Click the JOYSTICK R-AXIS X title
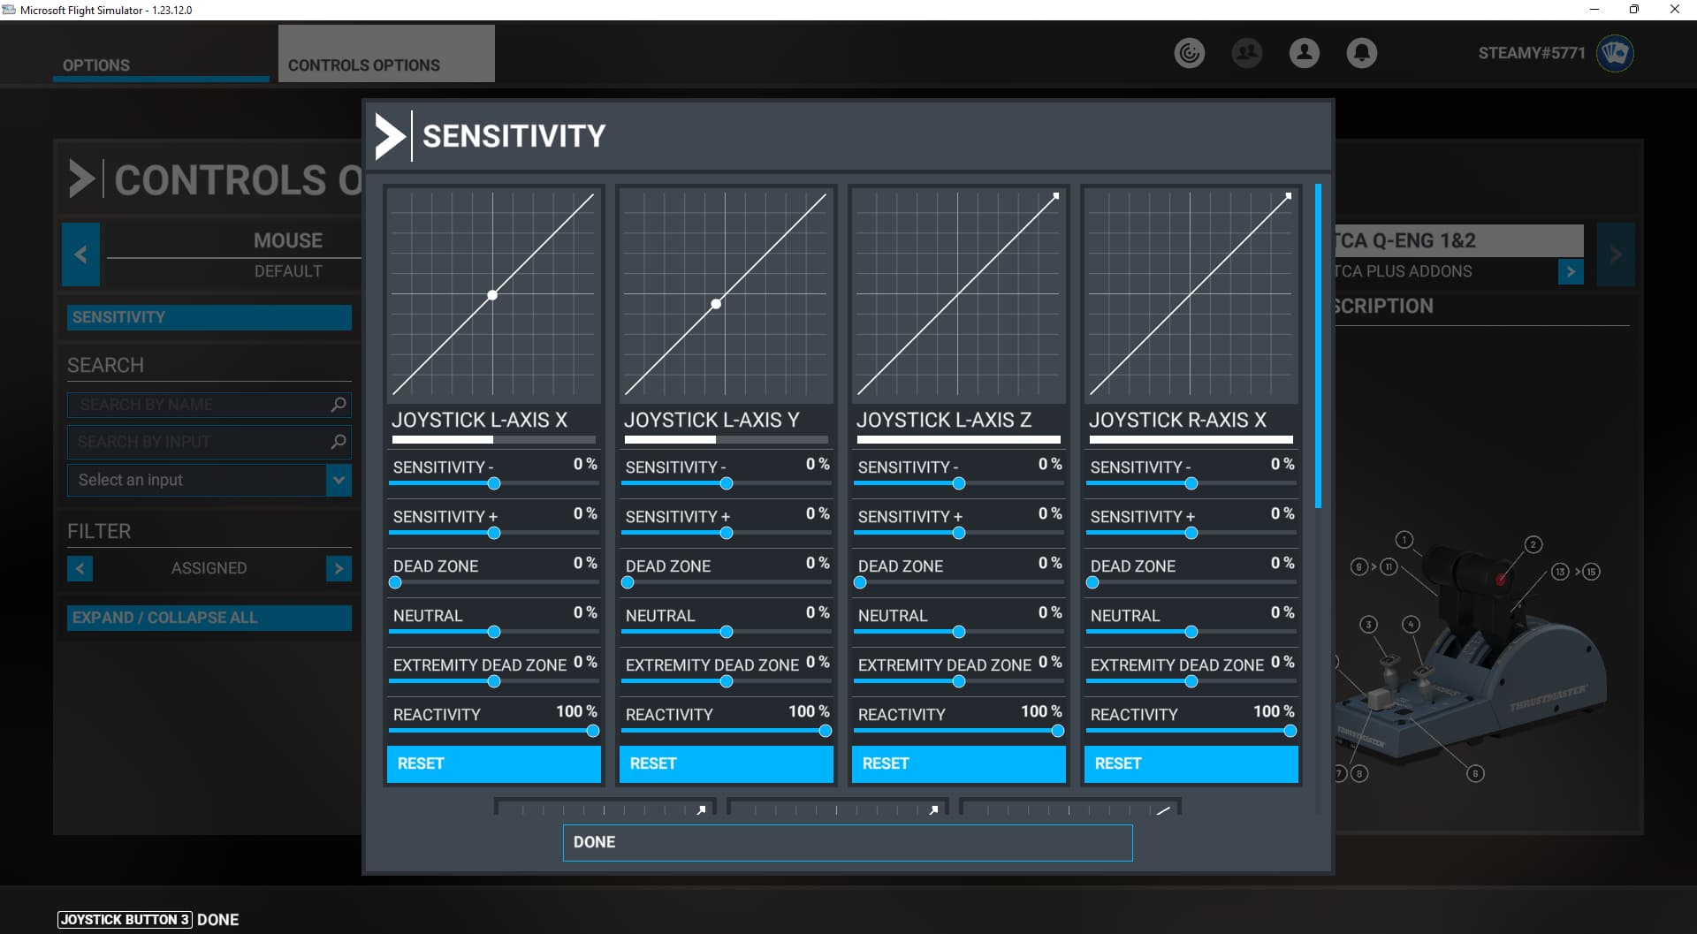The height and width of the screenshot is (934, 1697). [1177, 420]
